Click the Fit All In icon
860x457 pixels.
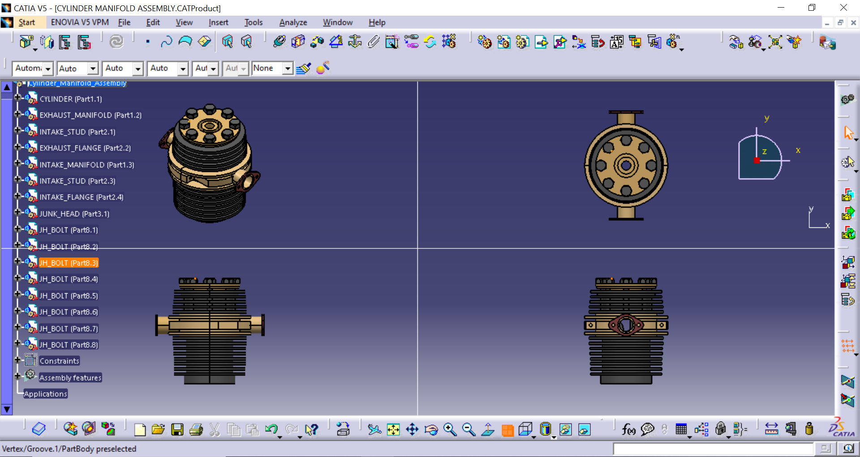tap(393, 430)
